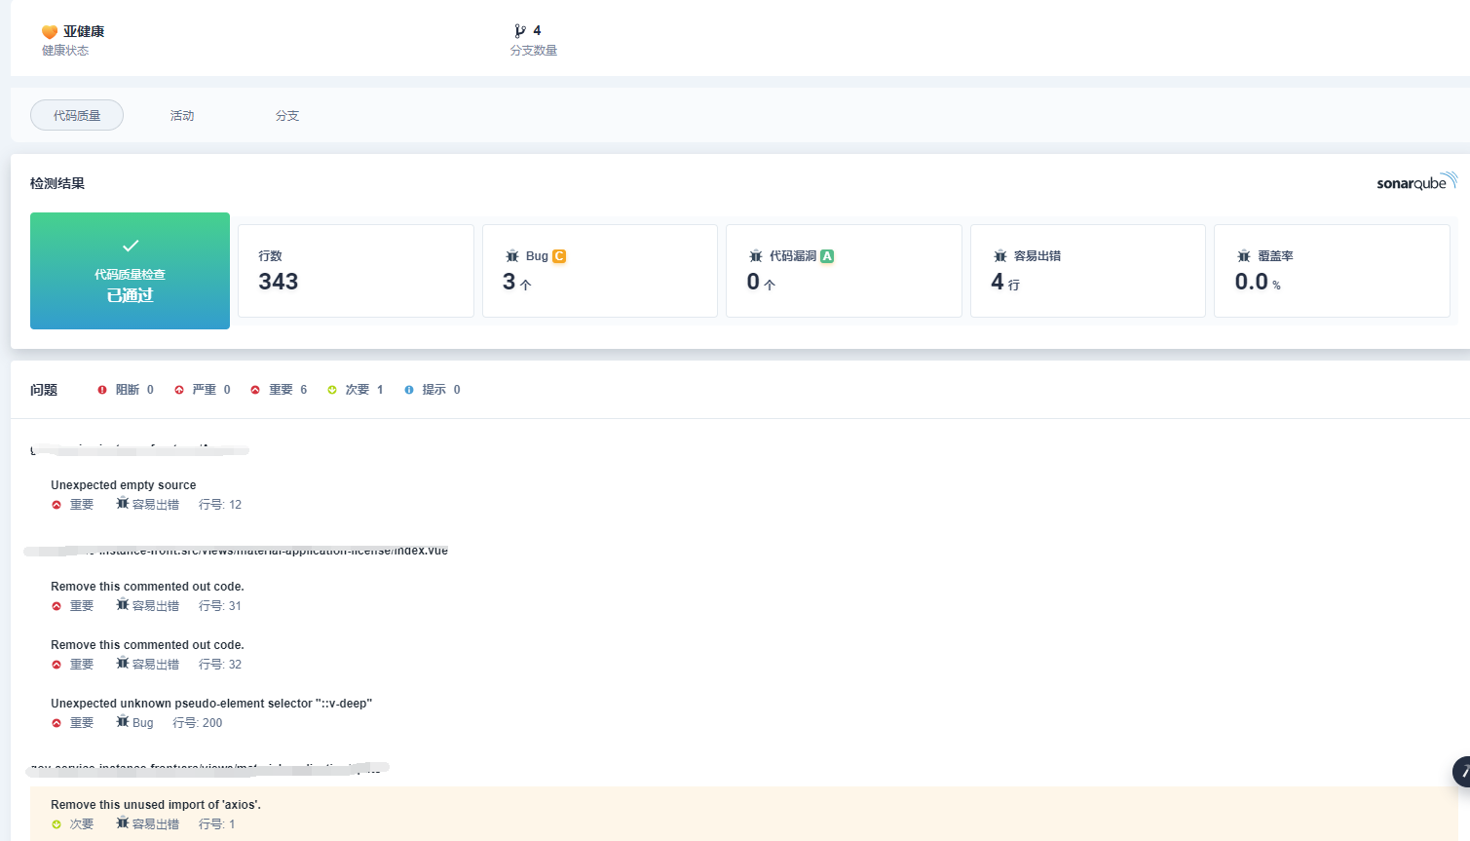
Task: Click the green A rating badge
Action: pyautogui.click(x=827, y=256)
